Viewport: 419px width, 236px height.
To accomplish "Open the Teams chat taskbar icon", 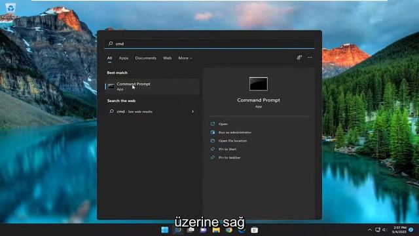I will coord(204,230).
